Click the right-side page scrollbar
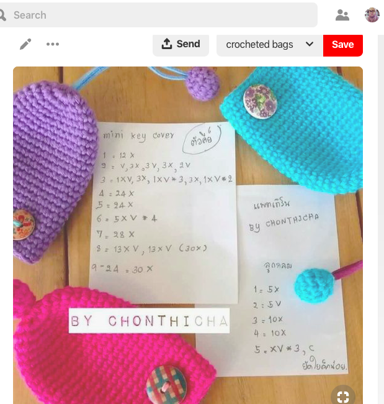Viewport: 384px width, 404px height. [x=381, y=219]
